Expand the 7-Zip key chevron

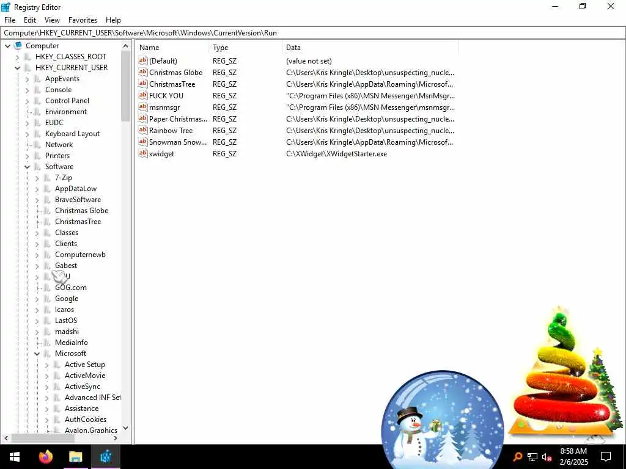(x=37, y=178)
